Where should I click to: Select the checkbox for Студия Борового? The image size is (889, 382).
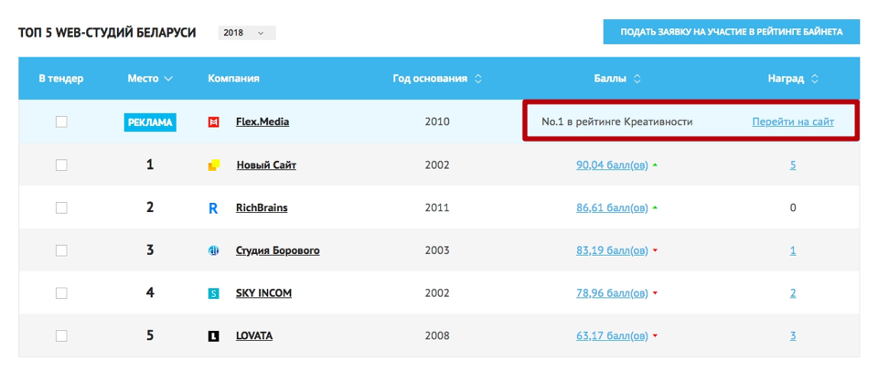pos(61,250)
